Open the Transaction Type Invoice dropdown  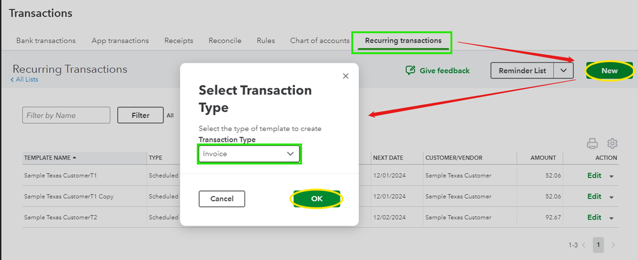249,154
